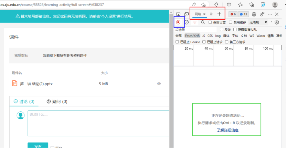
Task: Open 了解详细信息 link
Action: [x=227, y=130]
